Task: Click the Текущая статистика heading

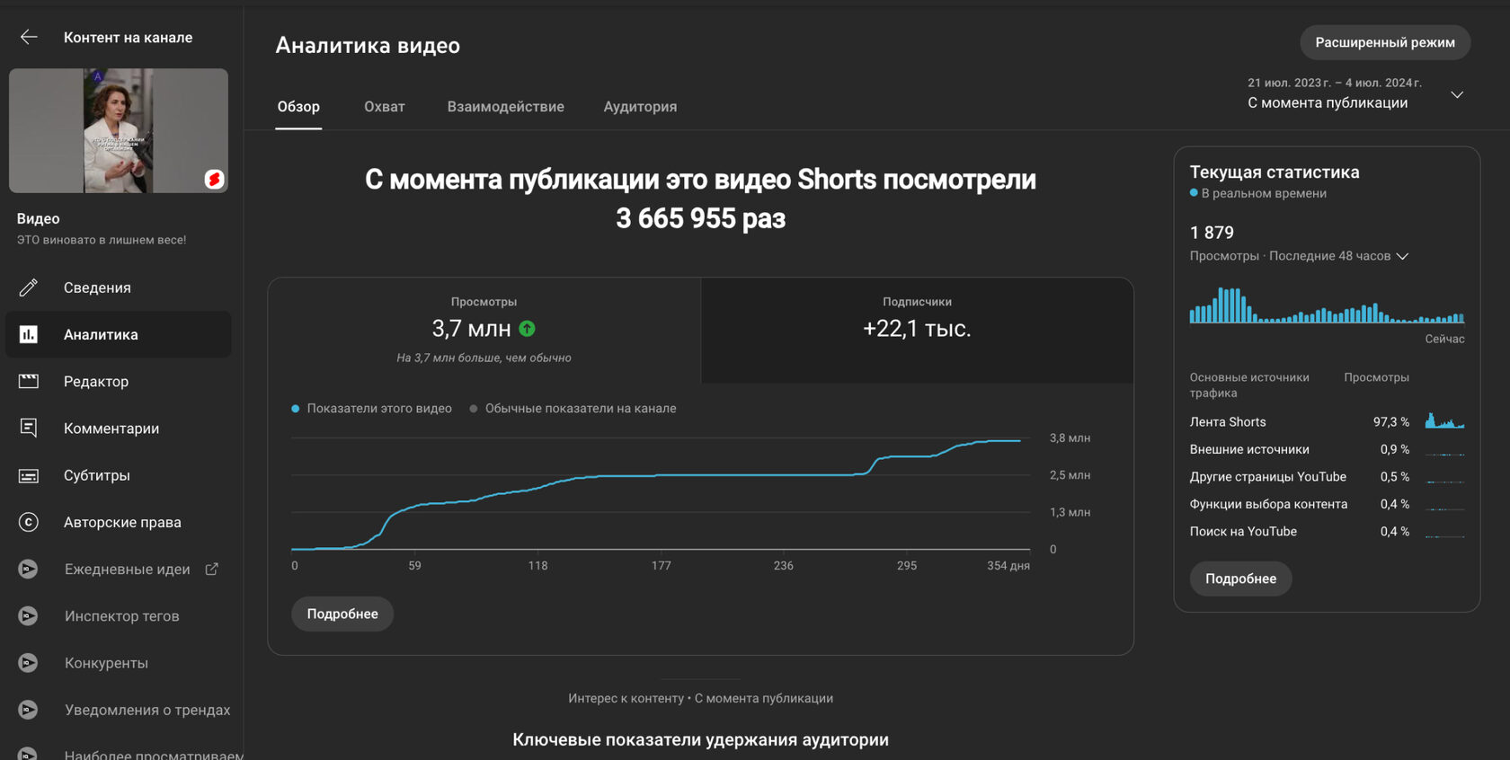Action: [x=1275, y=172]
